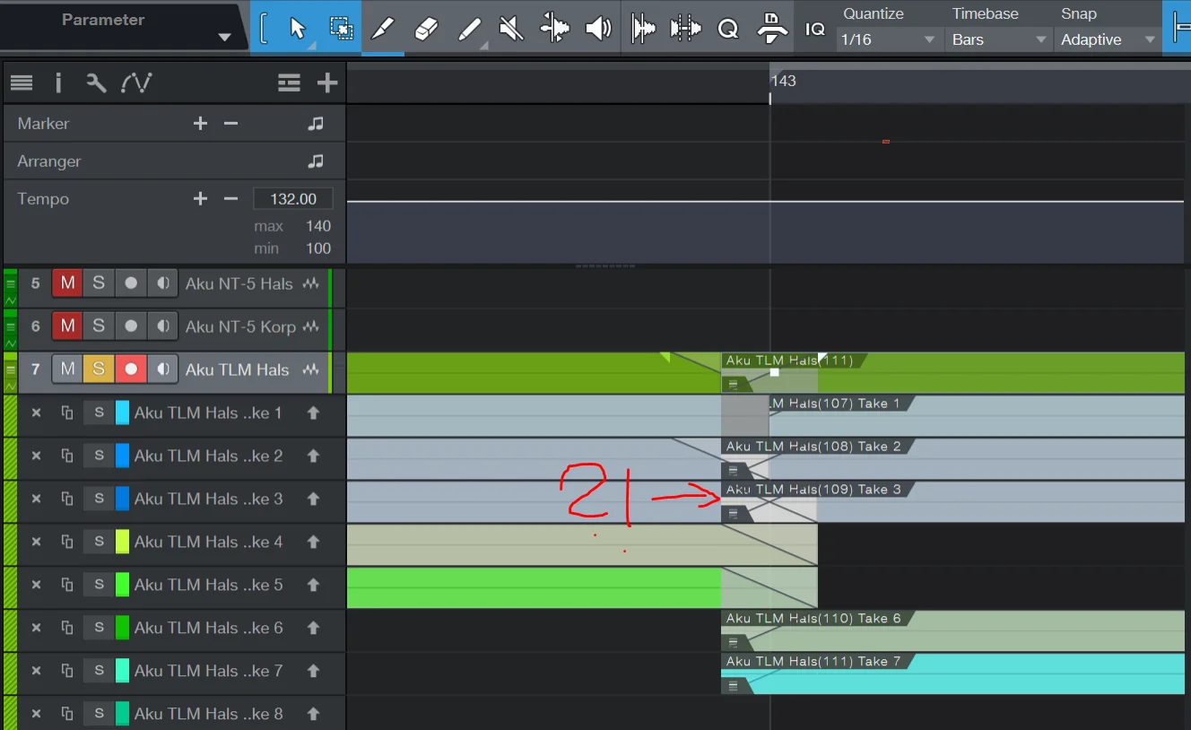This screenshot has width=1191, height=730.
Task: Open the Timebase Bars dropdown
Action: (999, 39)
